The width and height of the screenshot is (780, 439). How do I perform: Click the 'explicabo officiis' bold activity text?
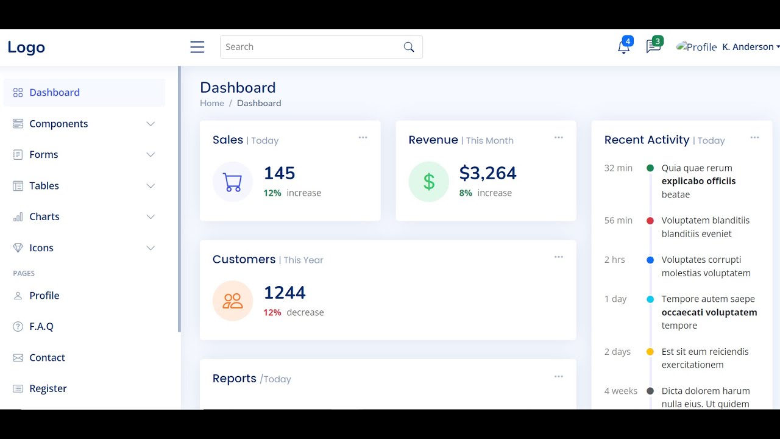[x=699, y=181]
